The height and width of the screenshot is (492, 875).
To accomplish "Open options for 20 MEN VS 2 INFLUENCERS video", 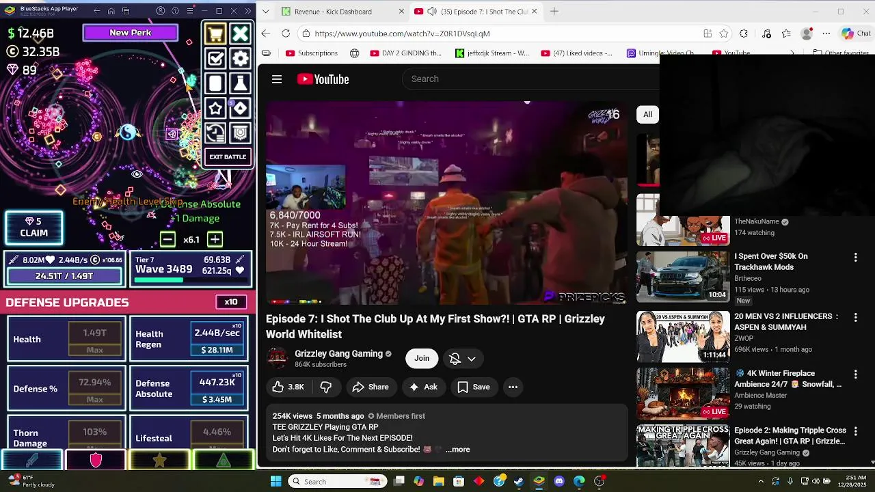I will click(855, 318).
